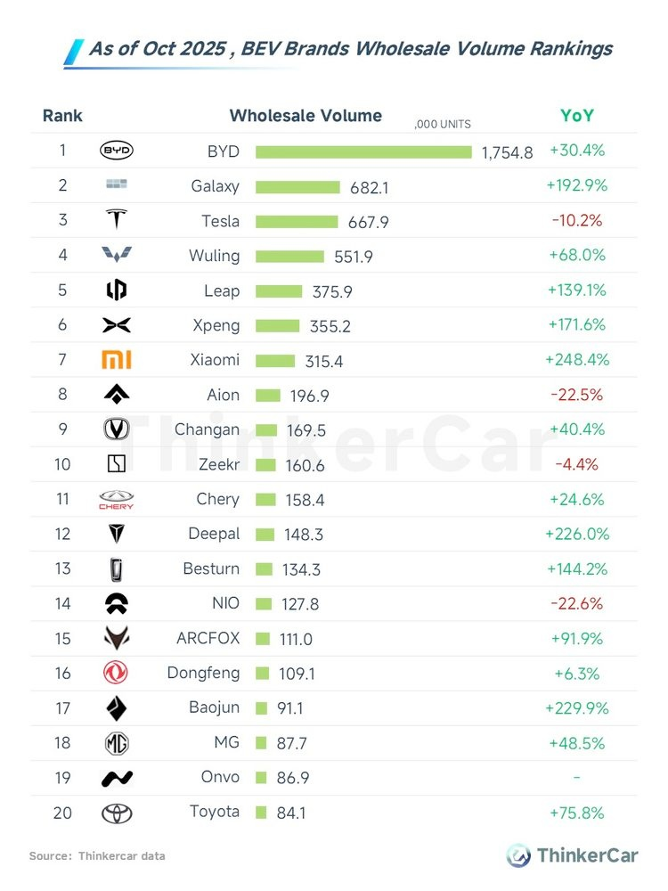The height and width of the screenshot is (891, 668).
Task: Click the Leap brand logo
Action: [x=117, y=290]
